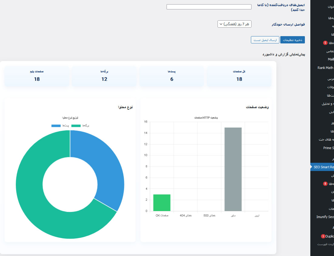The width and height of the screenshot is (334, 256).
Task: Click the gray سایر bar in chart
Action: 233,169
